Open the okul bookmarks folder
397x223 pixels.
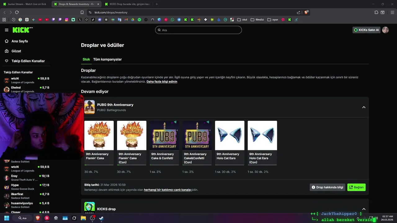242,20
